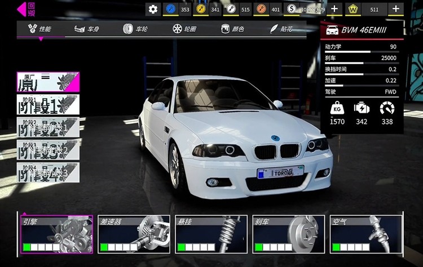Switch to the 车身 body tab

pos(87,29)
